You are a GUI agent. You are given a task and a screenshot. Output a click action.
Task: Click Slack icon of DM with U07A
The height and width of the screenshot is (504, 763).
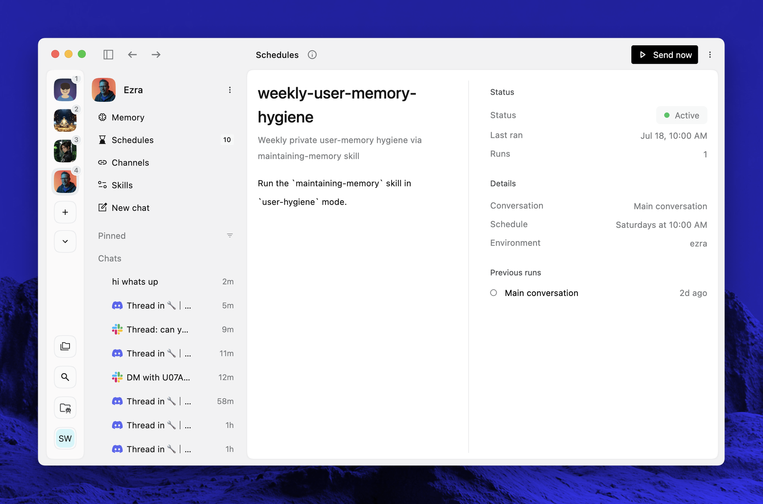(117, 377)
